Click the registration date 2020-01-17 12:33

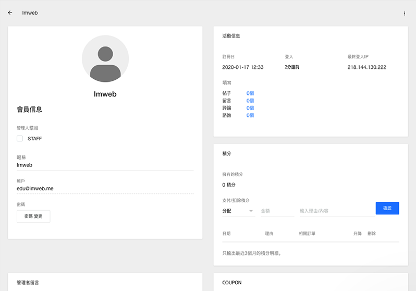tap(243, 67)
